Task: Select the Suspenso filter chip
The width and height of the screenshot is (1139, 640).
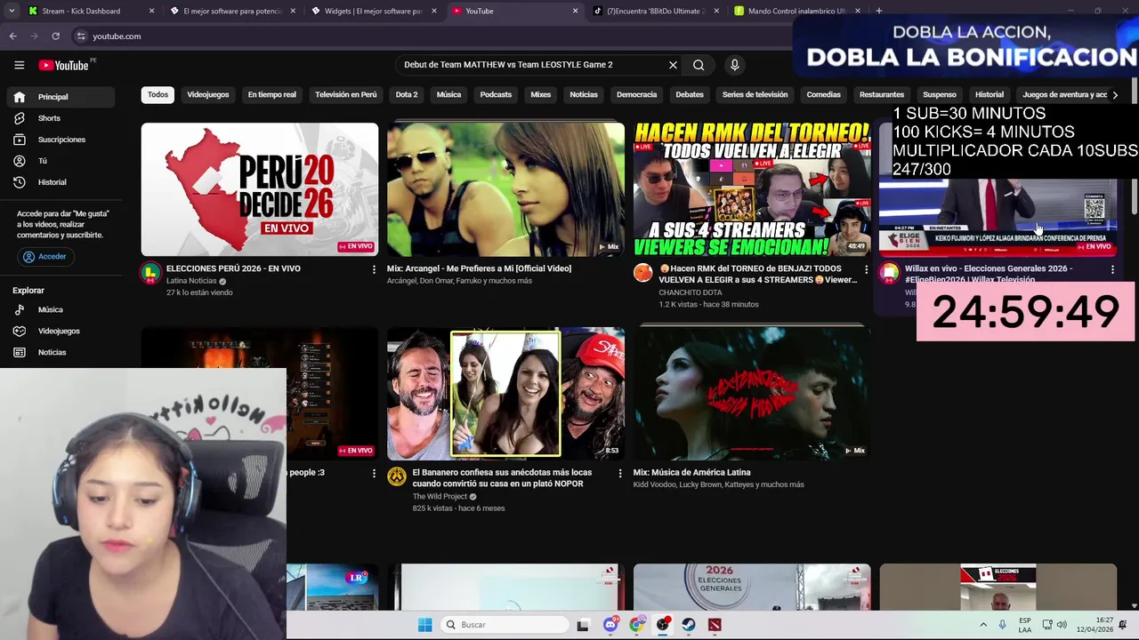Action: (x=939, y=95)
